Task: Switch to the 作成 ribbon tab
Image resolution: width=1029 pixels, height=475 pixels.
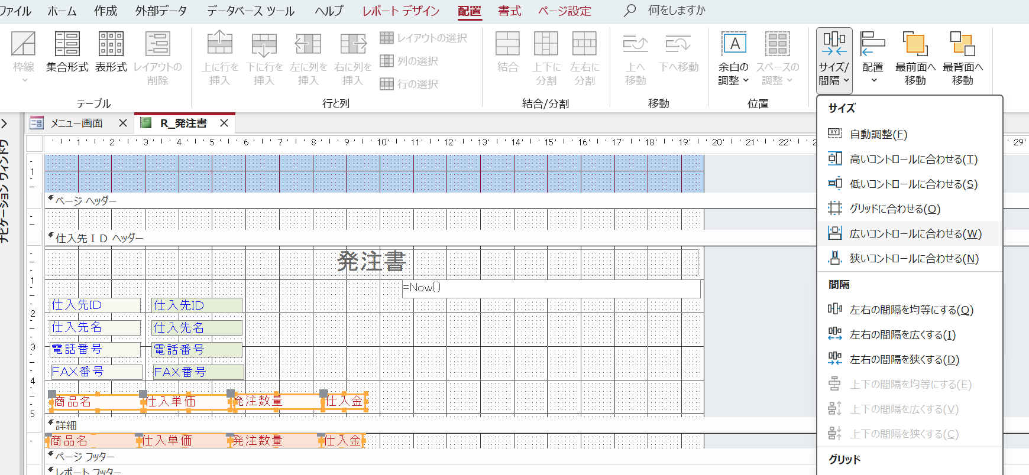Action: 105,11
